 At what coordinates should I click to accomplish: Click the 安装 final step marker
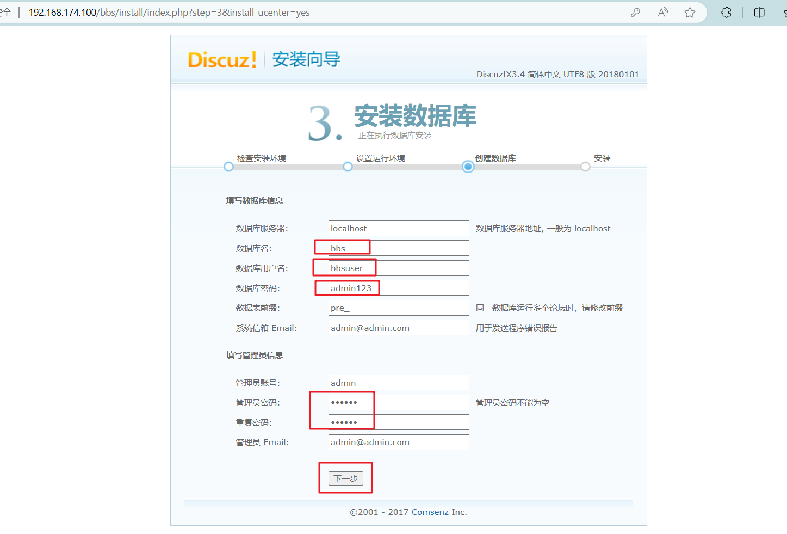pos(585,167)
